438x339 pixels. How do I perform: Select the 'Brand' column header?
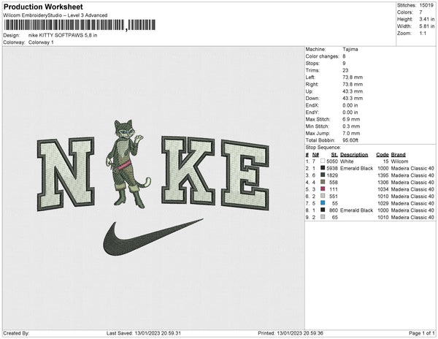tap(399, 155)
